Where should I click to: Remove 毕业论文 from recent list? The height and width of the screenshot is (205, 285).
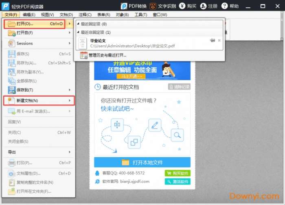click(219, 40)
